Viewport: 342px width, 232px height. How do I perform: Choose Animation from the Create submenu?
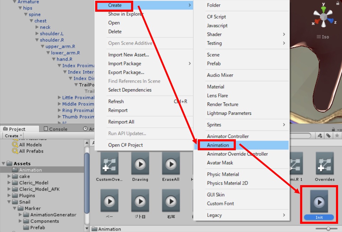(x=218, y=145)
